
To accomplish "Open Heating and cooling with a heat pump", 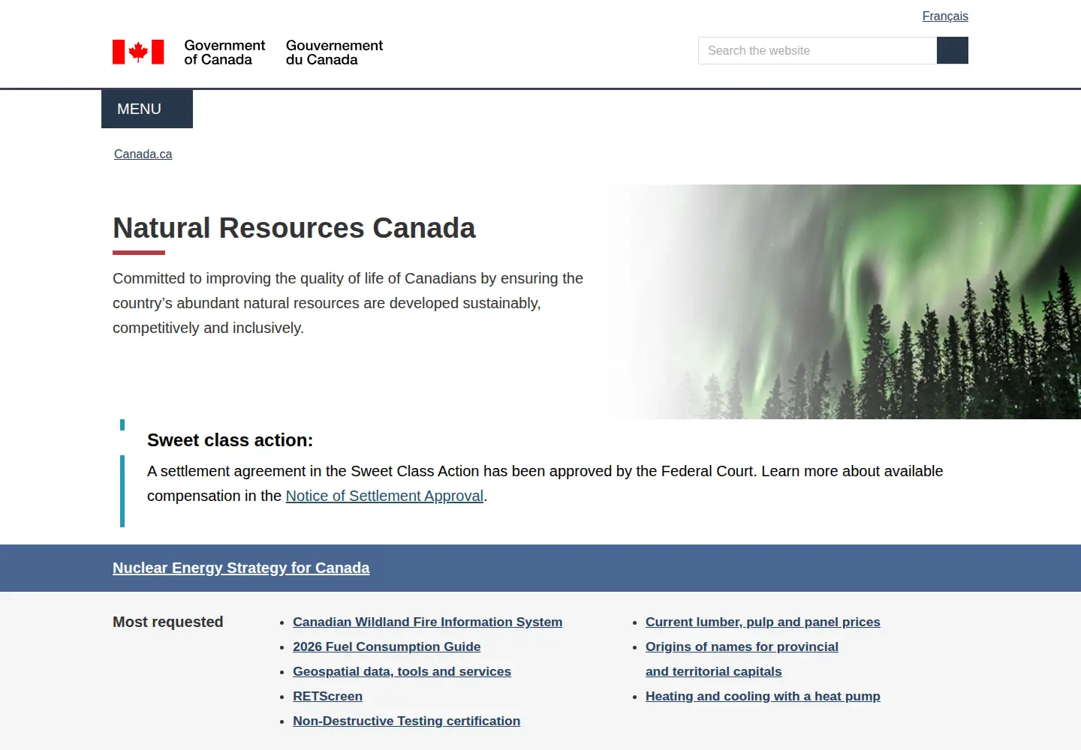I will [763, 696].
